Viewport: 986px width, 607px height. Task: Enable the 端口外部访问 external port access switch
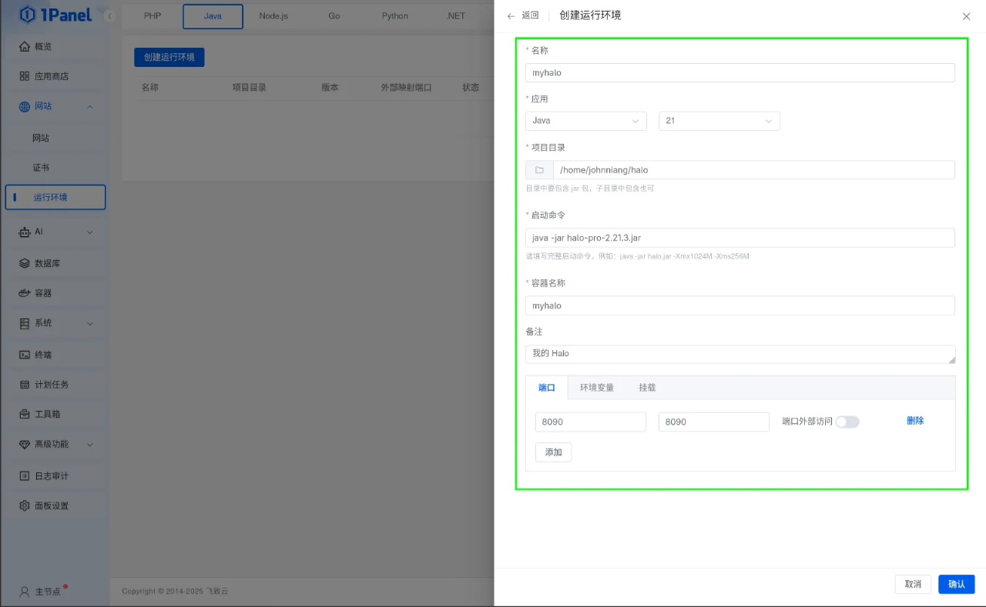(847, 422)
